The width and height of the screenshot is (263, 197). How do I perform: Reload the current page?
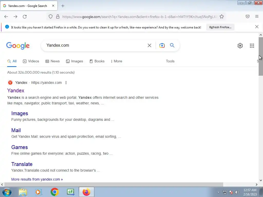coord(25,17)
